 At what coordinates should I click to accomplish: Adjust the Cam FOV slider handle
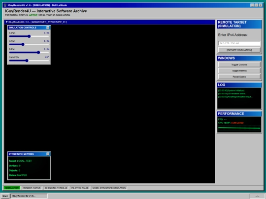coord(27,60)
